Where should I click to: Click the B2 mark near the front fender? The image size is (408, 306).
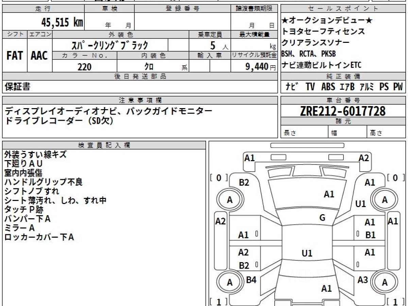coord(244,183)
